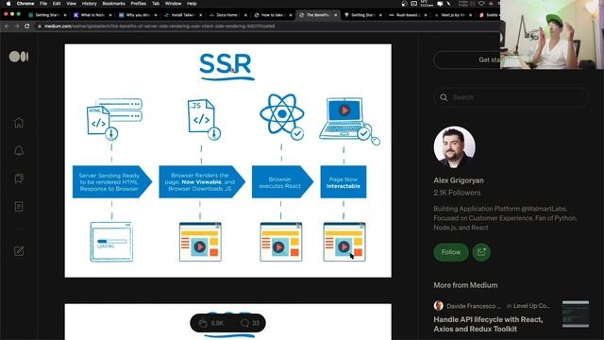Clap for the article using the hand icon
604x340 pixels.
203,323
